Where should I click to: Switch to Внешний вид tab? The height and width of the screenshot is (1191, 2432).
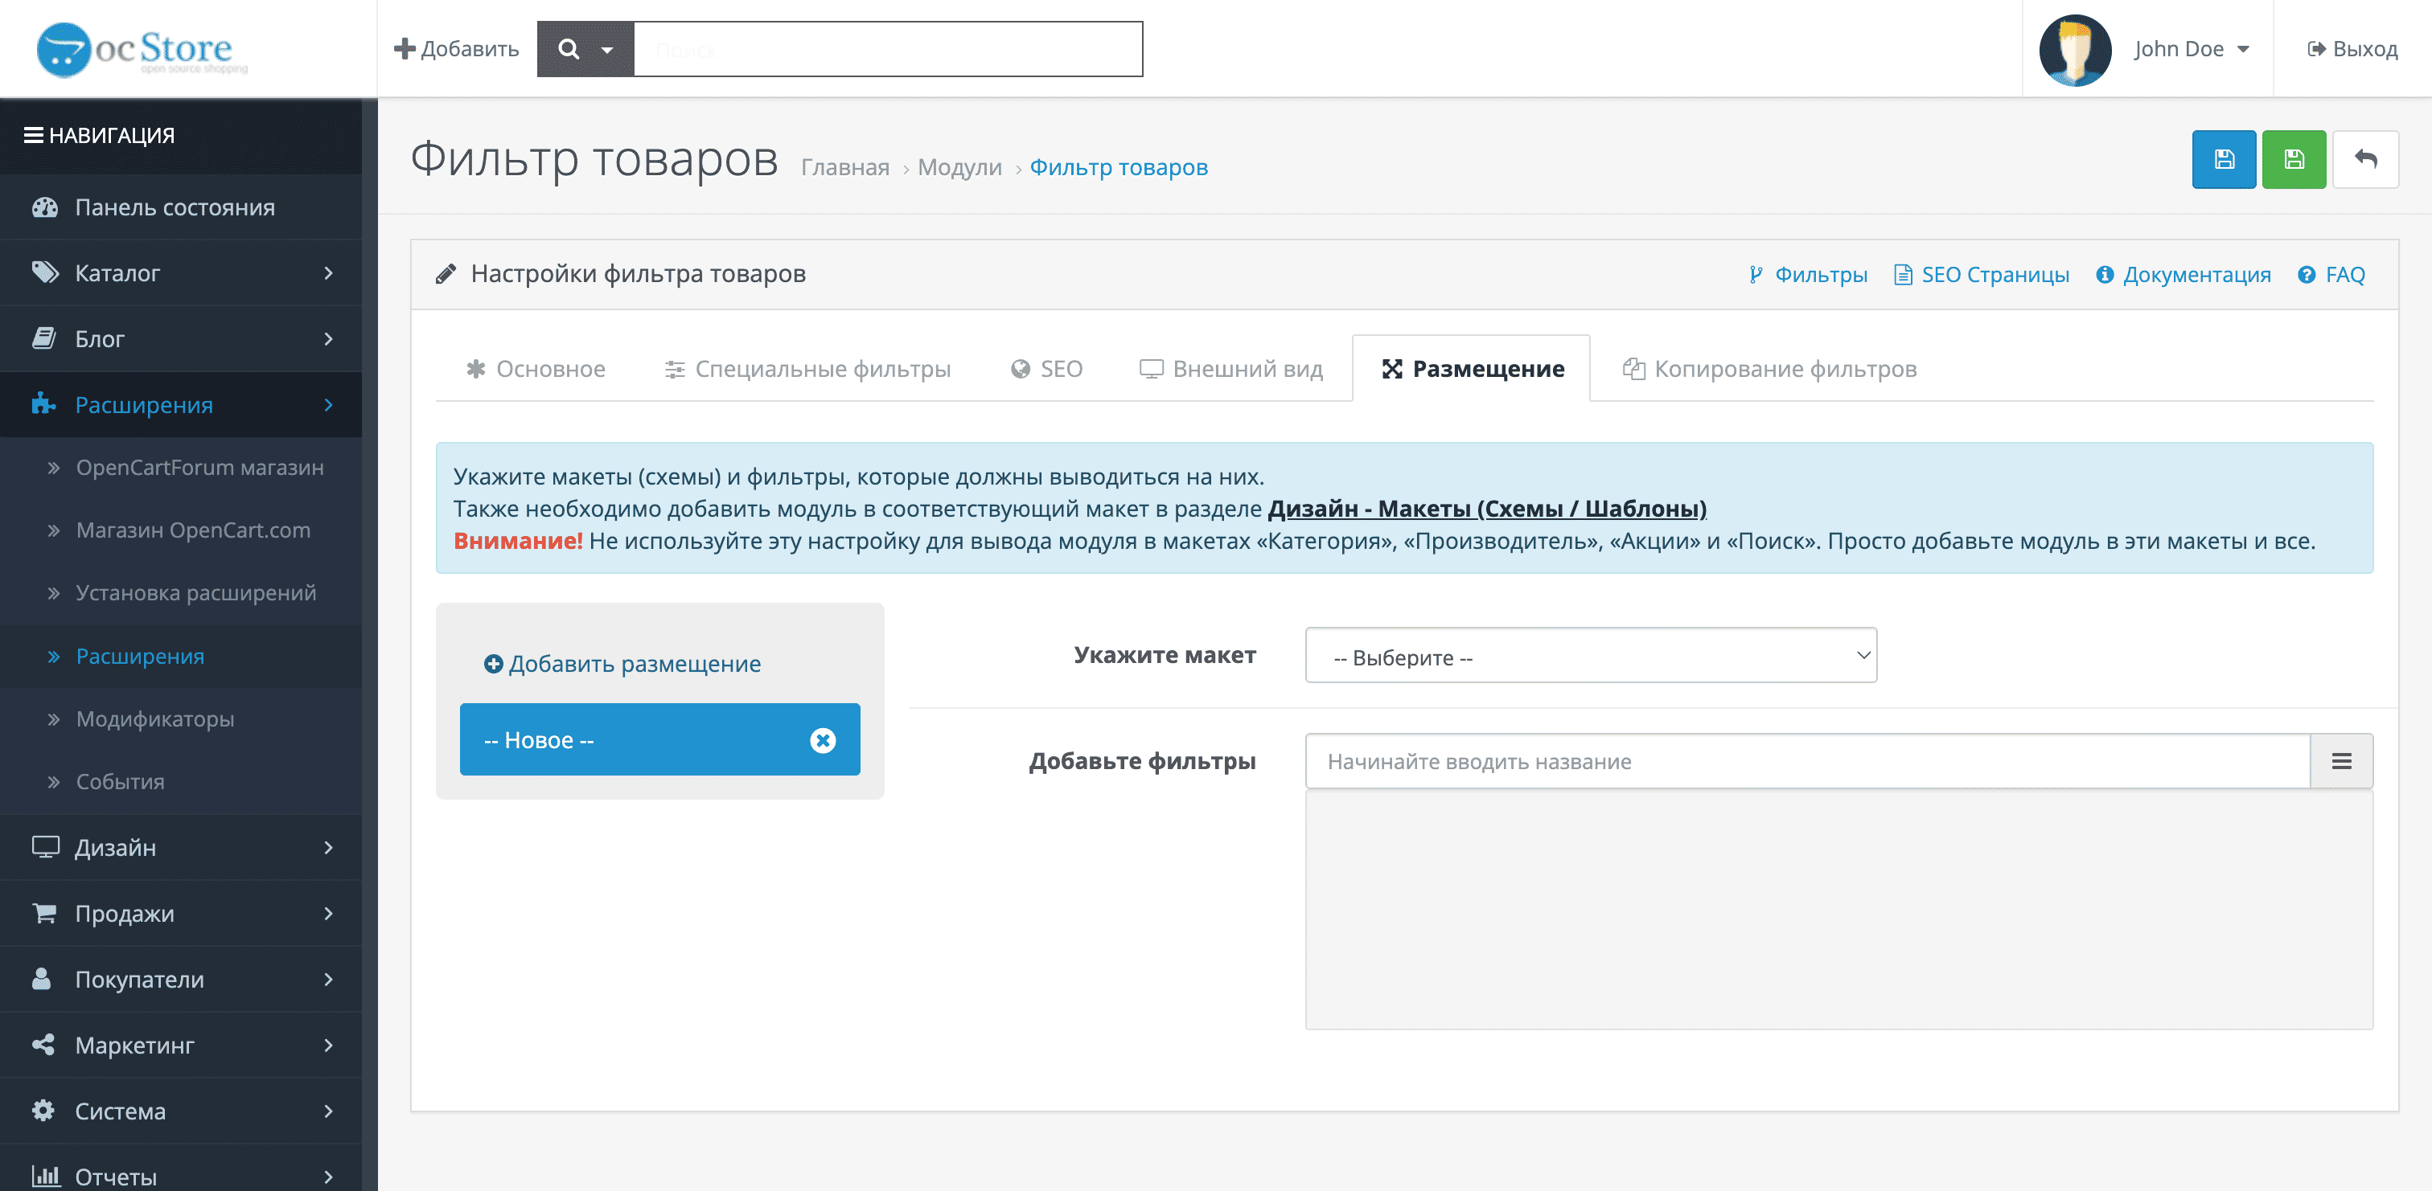click(1231, 369)
